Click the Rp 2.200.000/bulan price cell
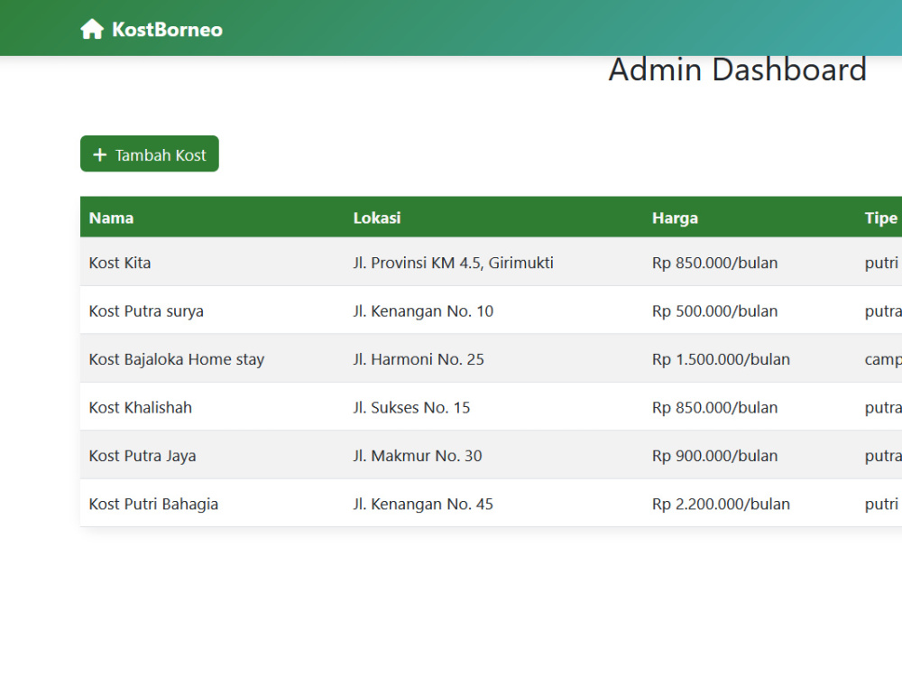This screenshot has height=677, width=902. click(722, 505)
